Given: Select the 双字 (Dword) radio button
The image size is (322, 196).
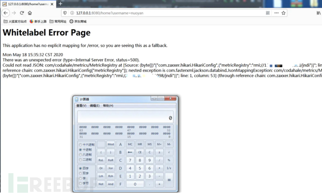Looking at the screenshot, I should tap(80, 173).
